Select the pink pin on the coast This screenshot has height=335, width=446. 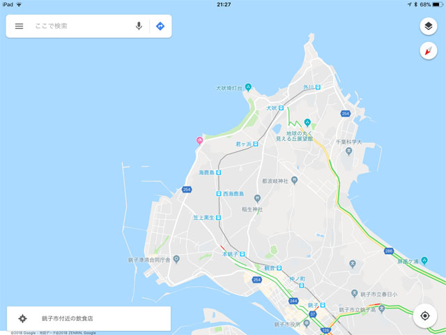click(x=200, y=140)
